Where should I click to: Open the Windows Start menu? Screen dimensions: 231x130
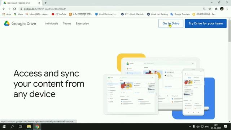[x=4, y=127]
